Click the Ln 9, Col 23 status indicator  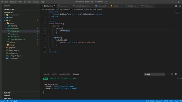tap(150, 101)
